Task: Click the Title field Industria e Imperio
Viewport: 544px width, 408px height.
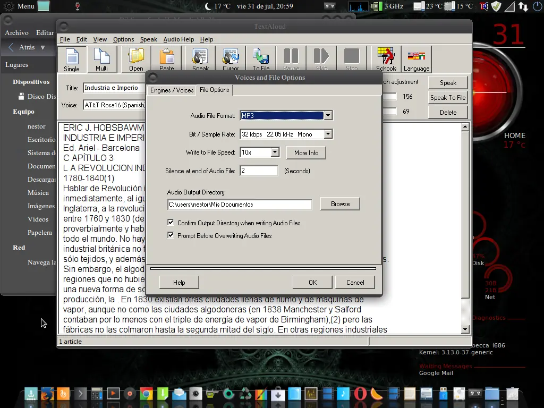Action: tap(114, 88)
